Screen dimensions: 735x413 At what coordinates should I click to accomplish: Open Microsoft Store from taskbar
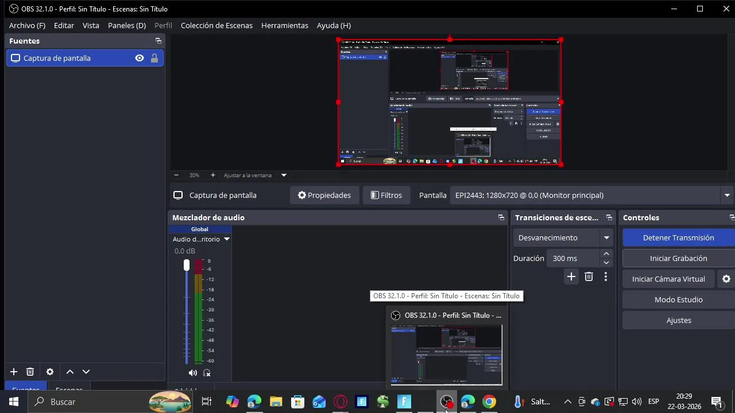tap(297, 402)
